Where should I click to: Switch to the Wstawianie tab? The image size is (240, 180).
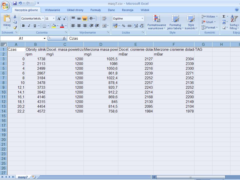coord(52,10)
